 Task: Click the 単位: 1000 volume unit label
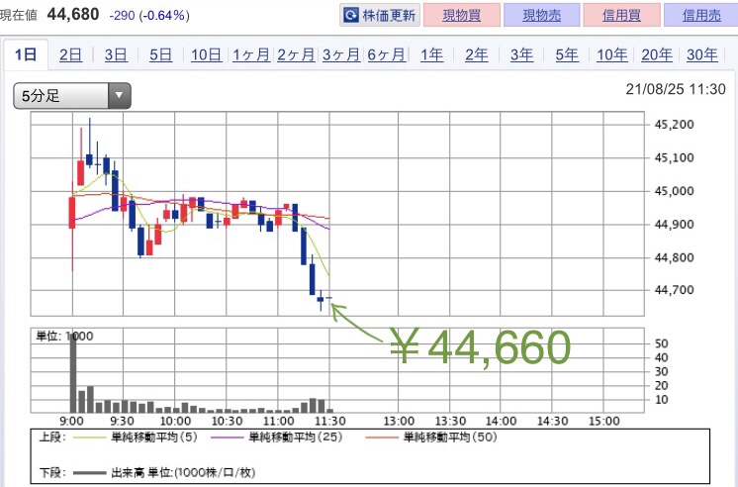click(x=64, y=336)
